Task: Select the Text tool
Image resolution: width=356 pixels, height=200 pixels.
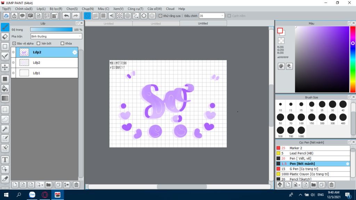Action: pos(5,160)
